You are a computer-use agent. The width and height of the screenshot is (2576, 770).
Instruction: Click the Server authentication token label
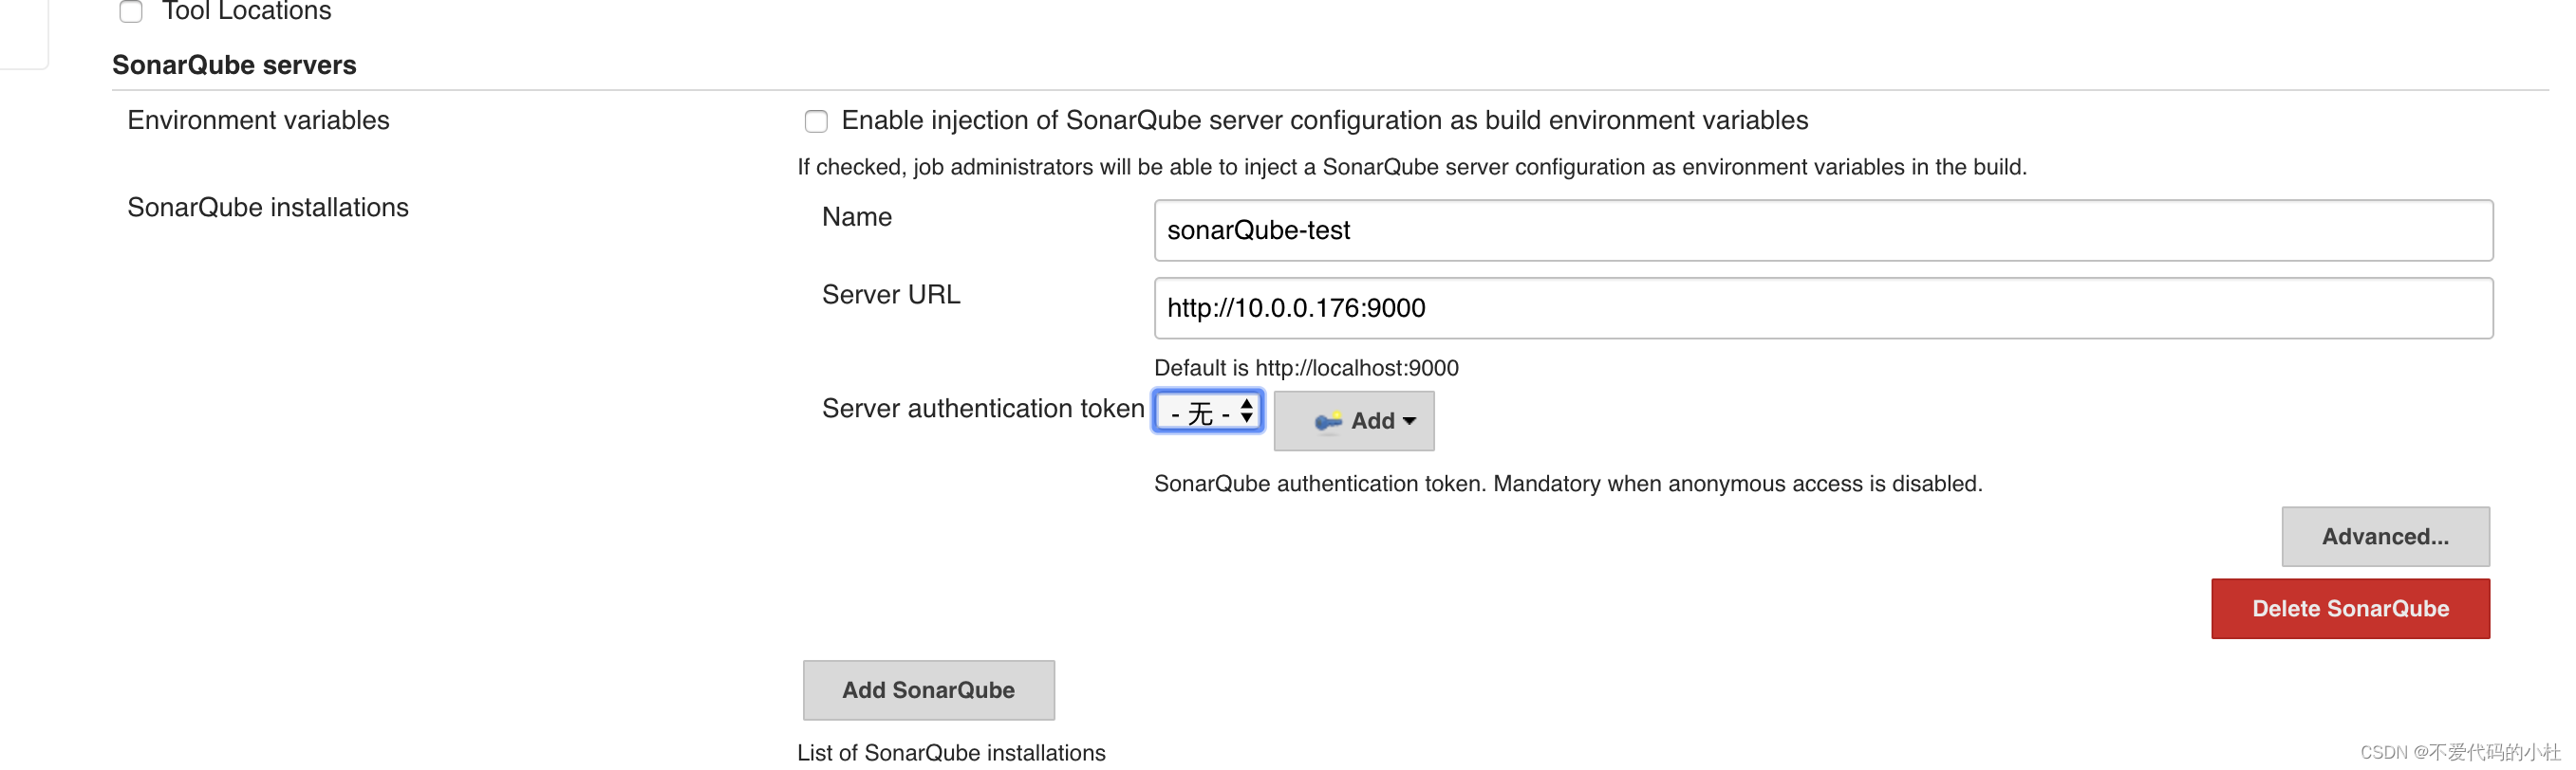983,409
